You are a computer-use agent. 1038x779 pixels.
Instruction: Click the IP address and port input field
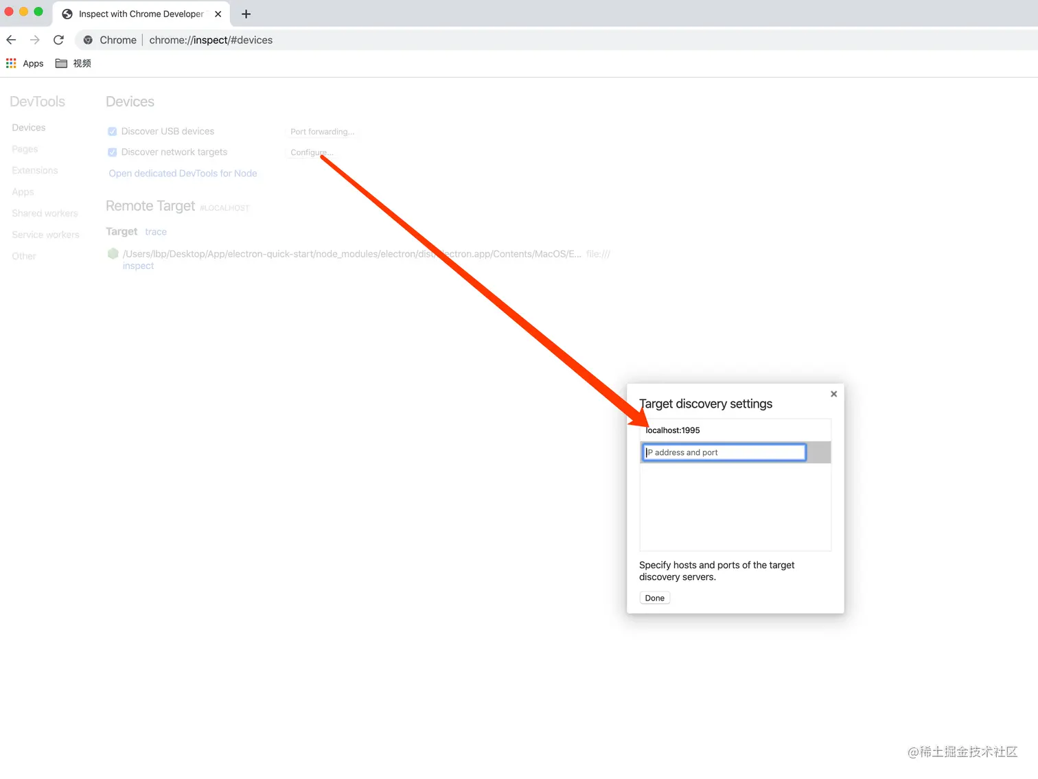(x=724, y=452)
